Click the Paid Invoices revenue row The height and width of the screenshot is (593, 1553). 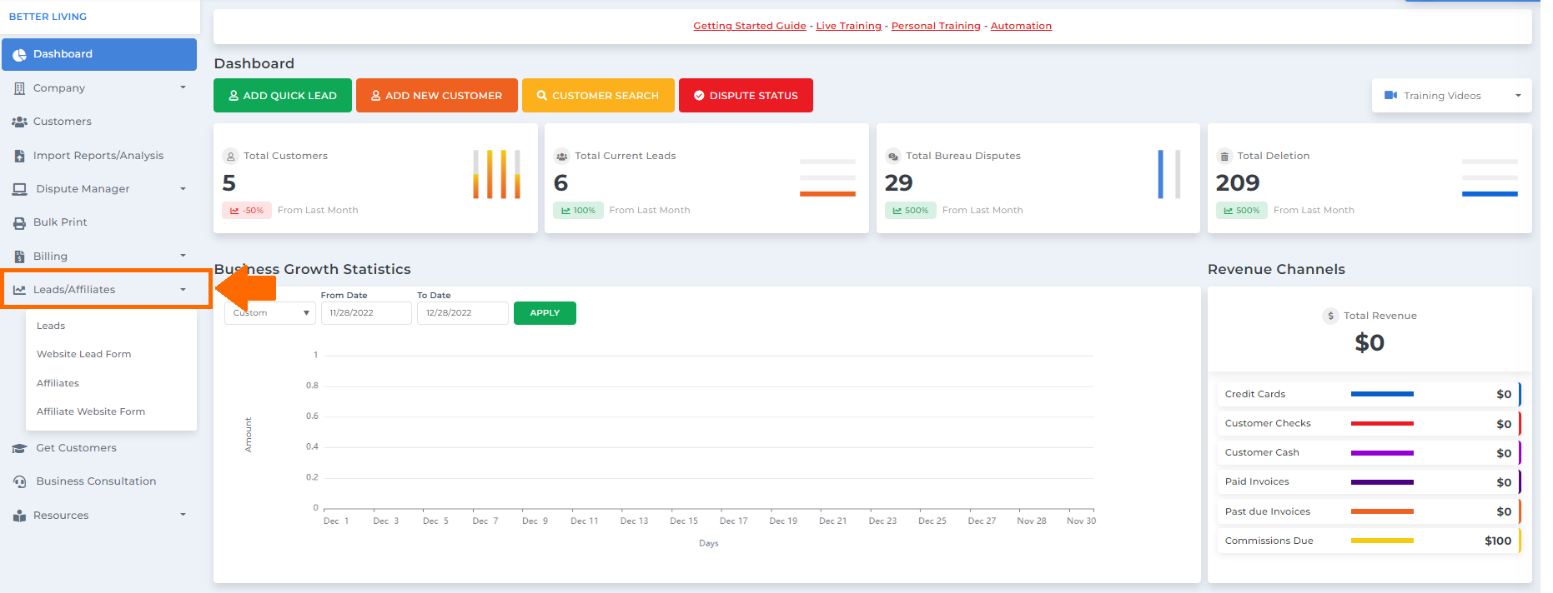[1368, 482]
